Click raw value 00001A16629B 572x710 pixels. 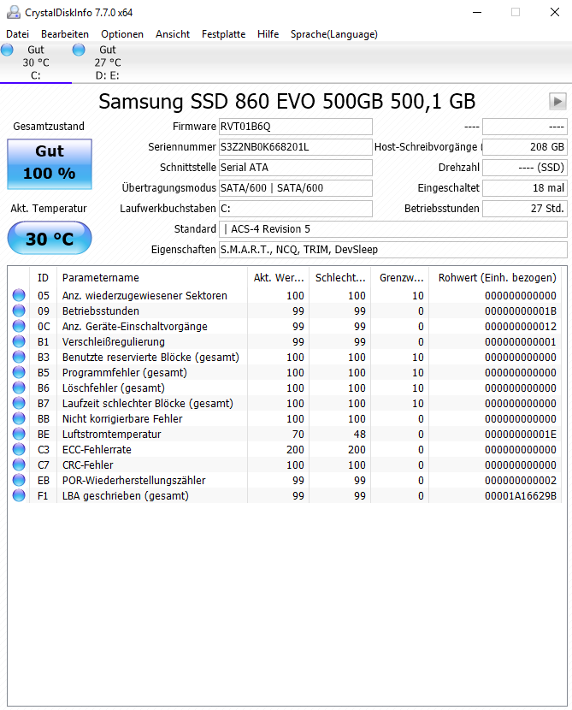pos(521,496)
